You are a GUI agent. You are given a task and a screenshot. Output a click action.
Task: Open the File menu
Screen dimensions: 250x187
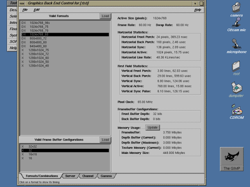coord(25,9)
